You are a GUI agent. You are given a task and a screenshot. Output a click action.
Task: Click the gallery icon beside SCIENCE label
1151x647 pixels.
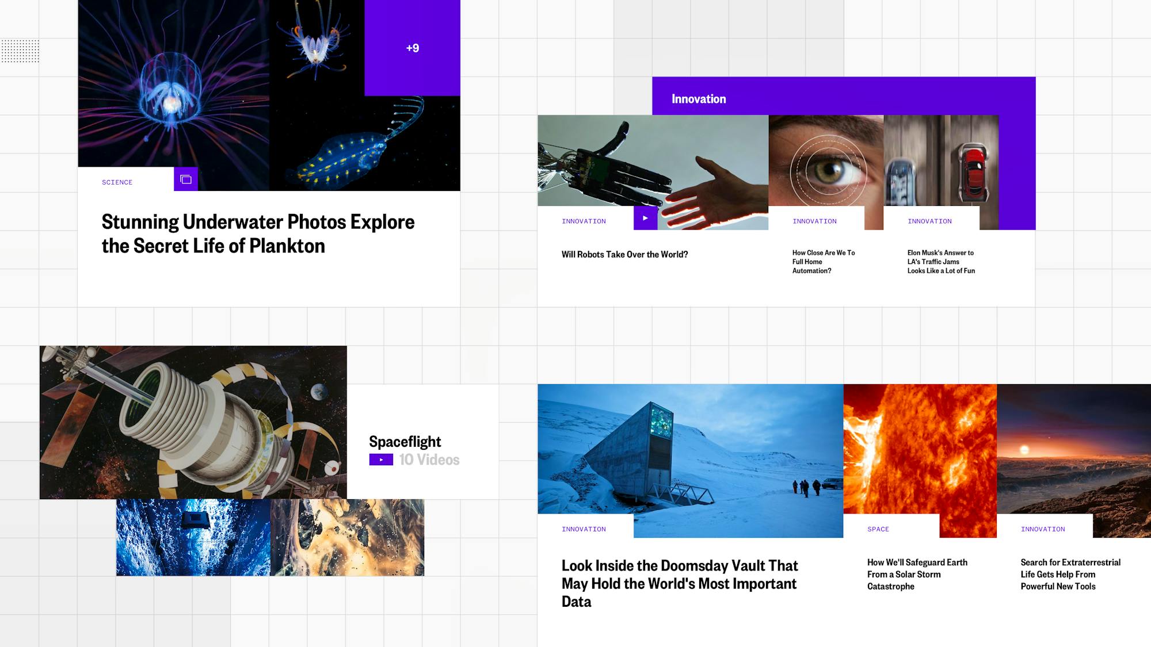[185, 179]
